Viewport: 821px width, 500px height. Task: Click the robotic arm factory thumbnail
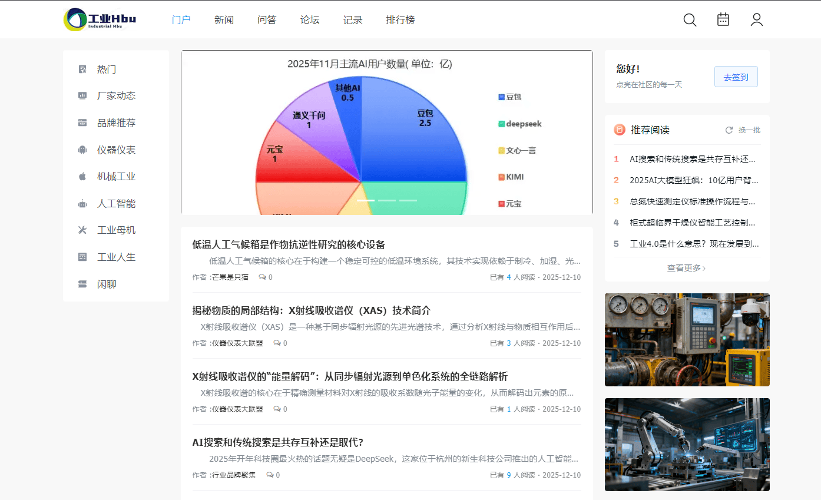[x=687, y=445]
